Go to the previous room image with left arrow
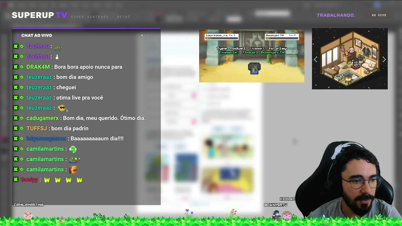 (x=316, y=60)
